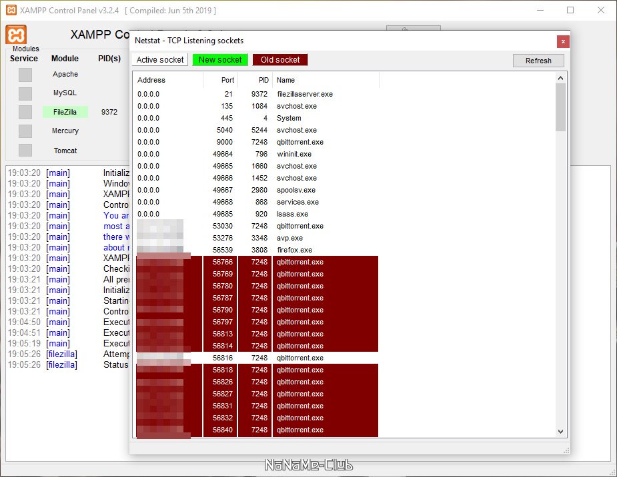The width and height of the screenshot is (617, 477).
Task: Toggle the Mercury service checkbox
Action: point(25,131)
